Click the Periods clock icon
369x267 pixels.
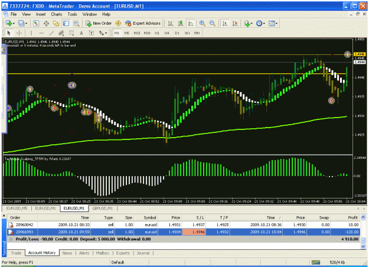(x=259, y=23)
